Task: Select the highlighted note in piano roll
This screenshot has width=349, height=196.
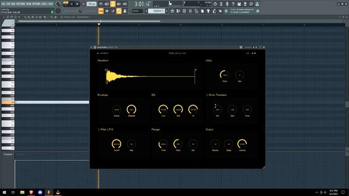Action: [x=52, y=102]
